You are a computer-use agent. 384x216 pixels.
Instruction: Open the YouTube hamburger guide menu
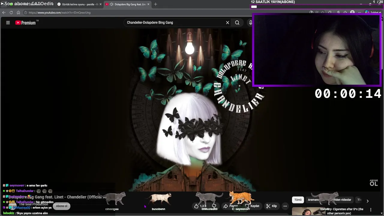[x=8, y=22]
